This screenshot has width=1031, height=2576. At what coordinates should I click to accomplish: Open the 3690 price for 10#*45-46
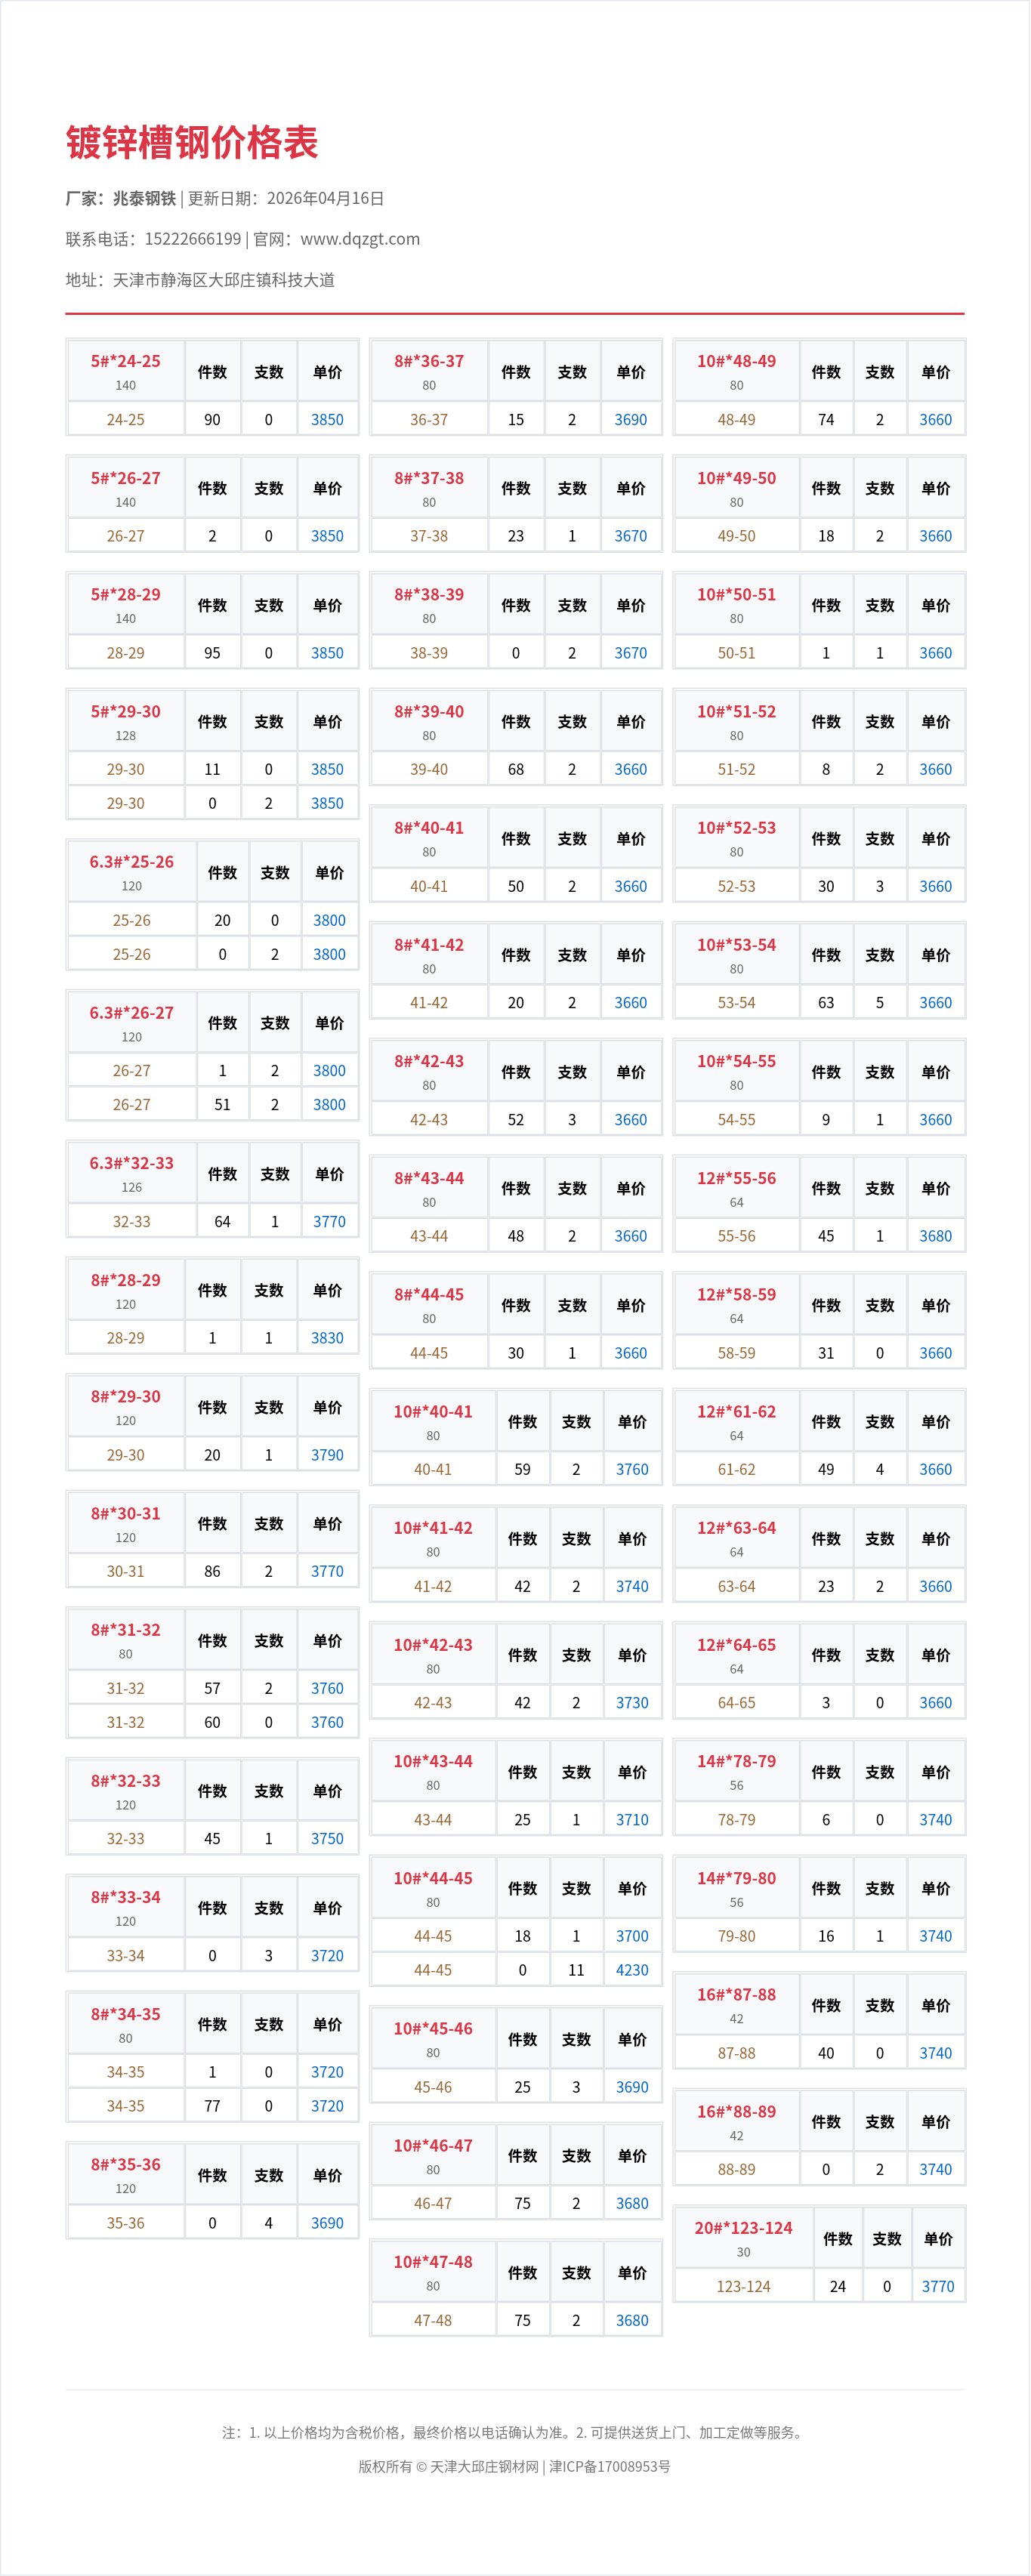coord(632,2087)
